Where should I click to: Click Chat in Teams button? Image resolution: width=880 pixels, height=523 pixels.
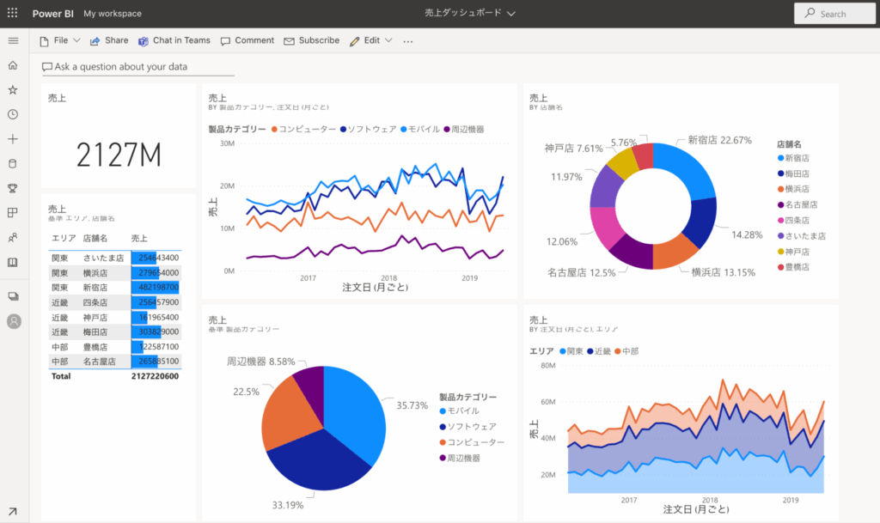click(174, 40)
